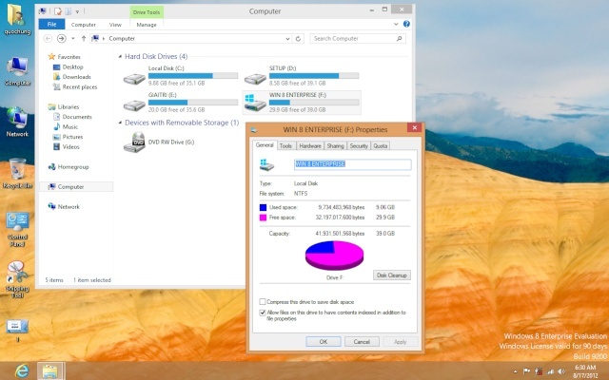609x380 pixels.
Task: Open the address bar history dropdown
Action: point(287,38)
